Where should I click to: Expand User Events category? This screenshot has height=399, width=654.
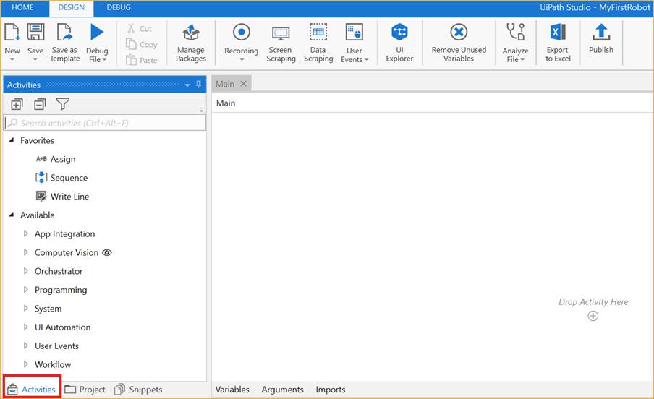click(x=26, y=346)
